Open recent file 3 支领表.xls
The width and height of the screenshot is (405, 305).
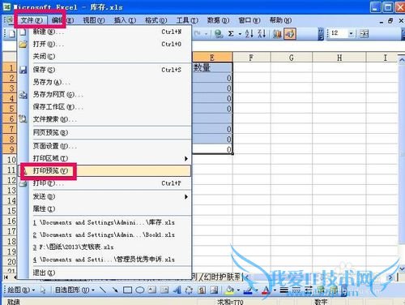[x=104, y=247]
